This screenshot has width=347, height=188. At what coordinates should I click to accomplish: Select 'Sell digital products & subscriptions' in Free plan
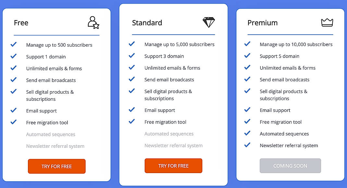click(x=50, y=95)
